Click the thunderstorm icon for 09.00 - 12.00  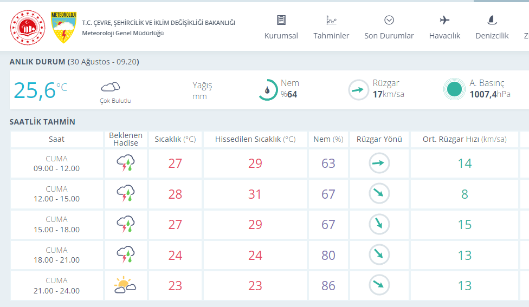click(x=126, y=163)
